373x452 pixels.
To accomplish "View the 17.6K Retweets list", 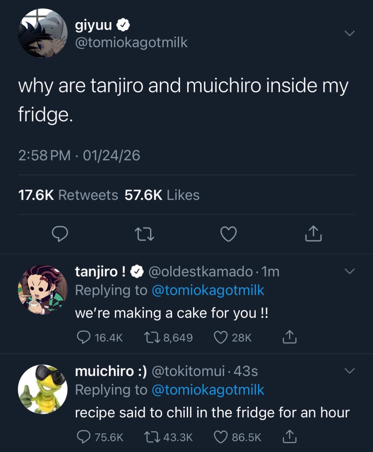I will click(x=68, y=195).
